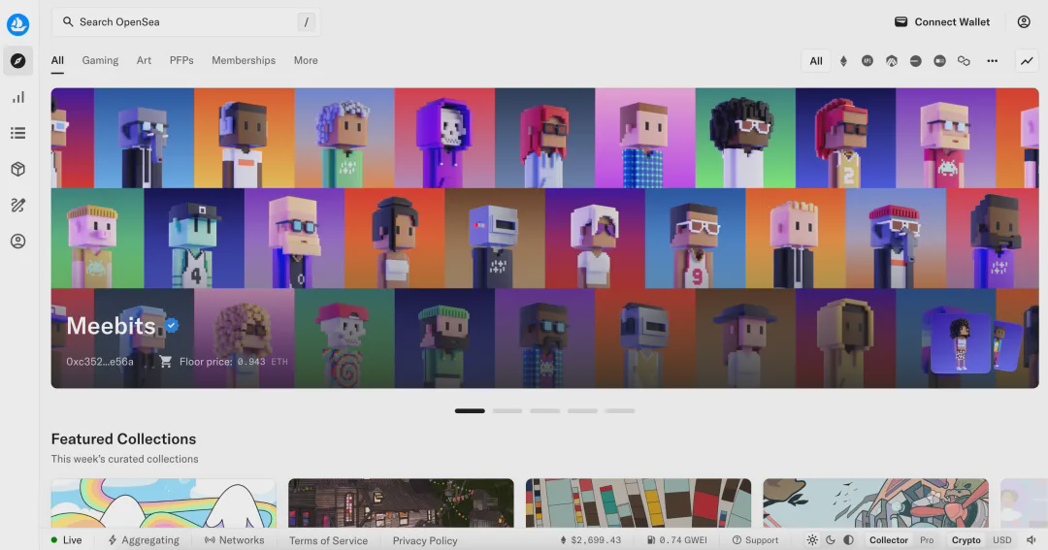Click the Floor price 0.943 ETH text

(x=233, y=362)
